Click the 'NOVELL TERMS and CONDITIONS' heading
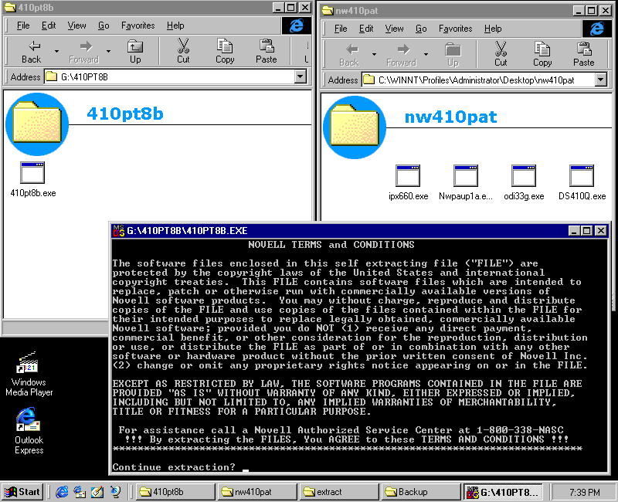 pyautogui.click(x=331, y=245)
